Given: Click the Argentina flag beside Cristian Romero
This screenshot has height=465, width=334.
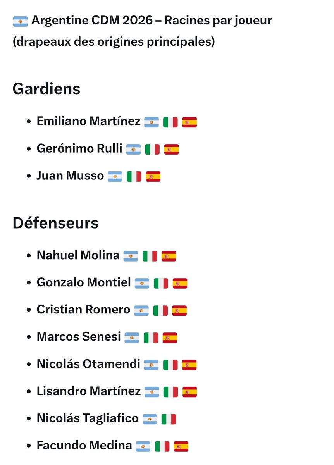Looking at the screenshot, I should pos(141,310).
